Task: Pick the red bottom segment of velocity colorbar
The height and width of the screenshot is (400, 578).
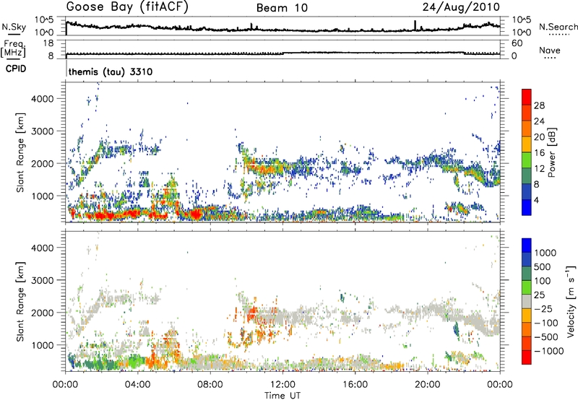Action: click(x=527, y=357)
